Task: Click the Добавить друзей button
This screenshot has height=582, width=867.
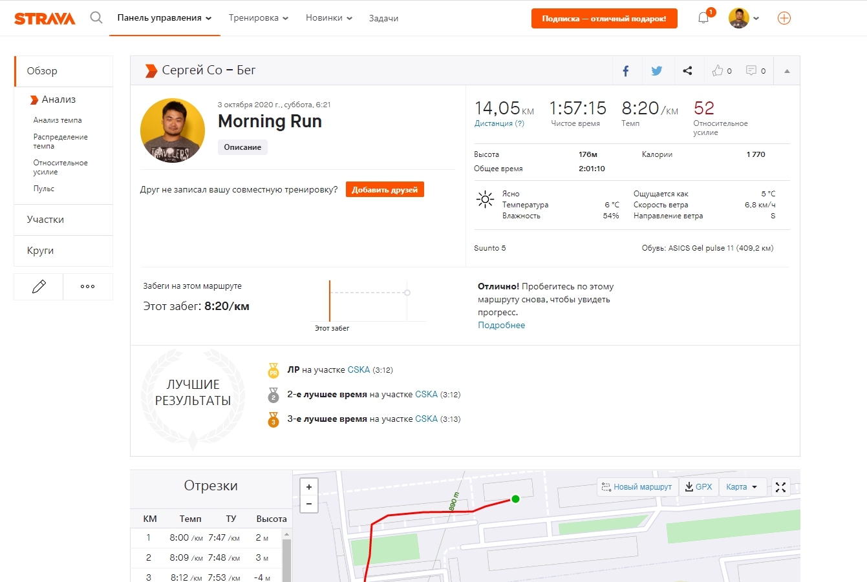Action: (x=385, y=189)
